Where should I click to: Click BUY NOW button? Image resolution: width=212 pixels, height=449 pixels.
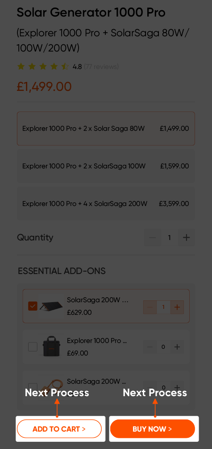click(152, 429)
